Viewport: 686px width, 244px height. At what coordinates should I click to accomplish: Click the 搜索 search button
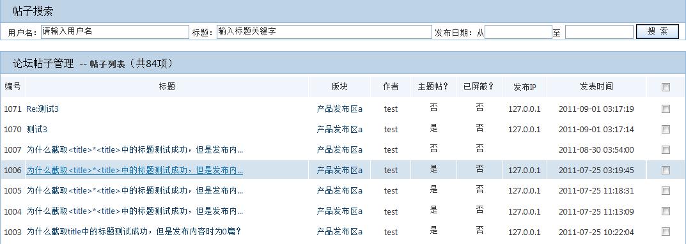(657, 31)
